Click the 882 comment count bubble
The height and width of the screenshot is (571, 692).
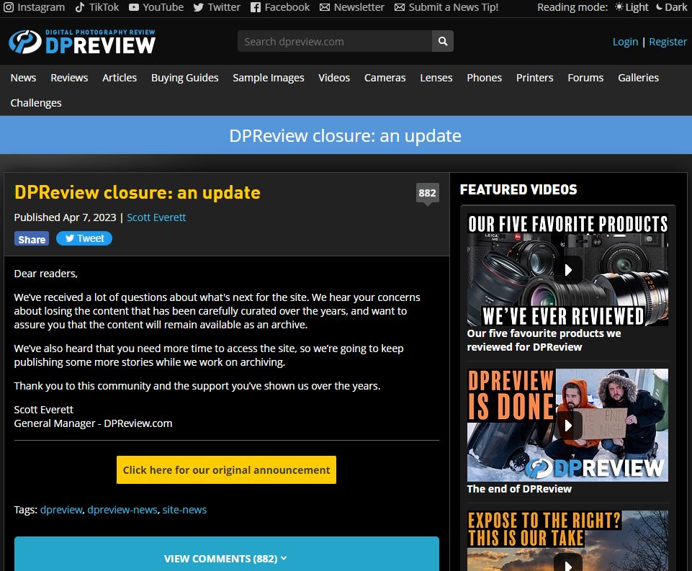click(x=427, y=193)
